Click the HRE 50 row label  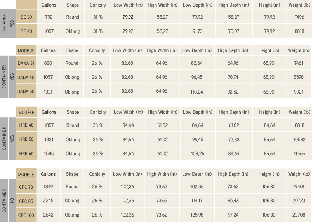26,140
